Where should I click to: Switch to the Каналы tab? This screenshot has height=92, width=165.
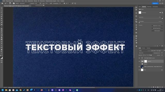[144, 48]
